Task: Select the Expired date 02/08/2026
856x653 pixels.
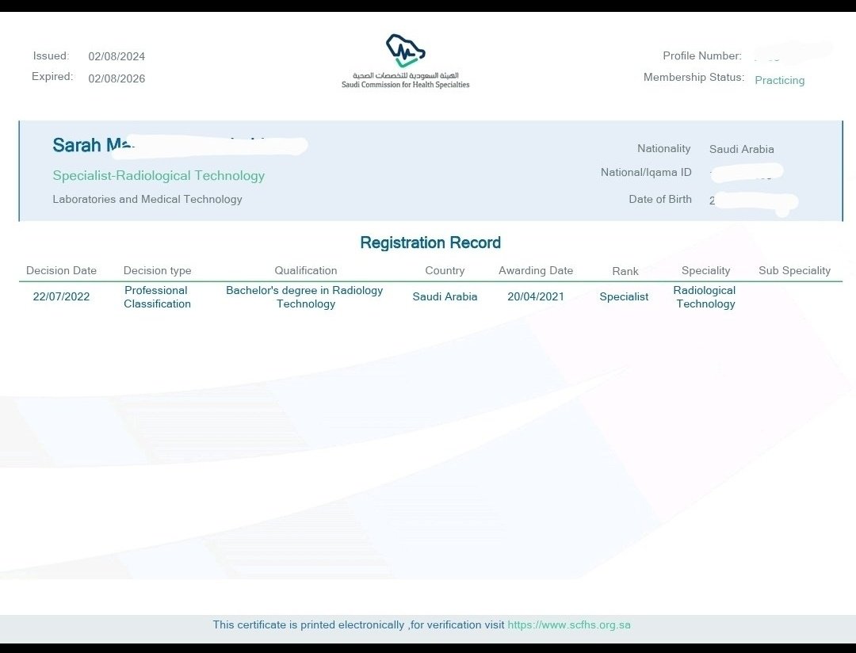Action: coord(117,78)
